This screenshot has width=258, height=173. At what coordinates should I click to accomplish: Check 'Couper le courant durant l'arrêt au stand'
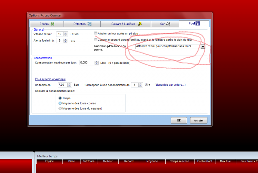point(95,40)
